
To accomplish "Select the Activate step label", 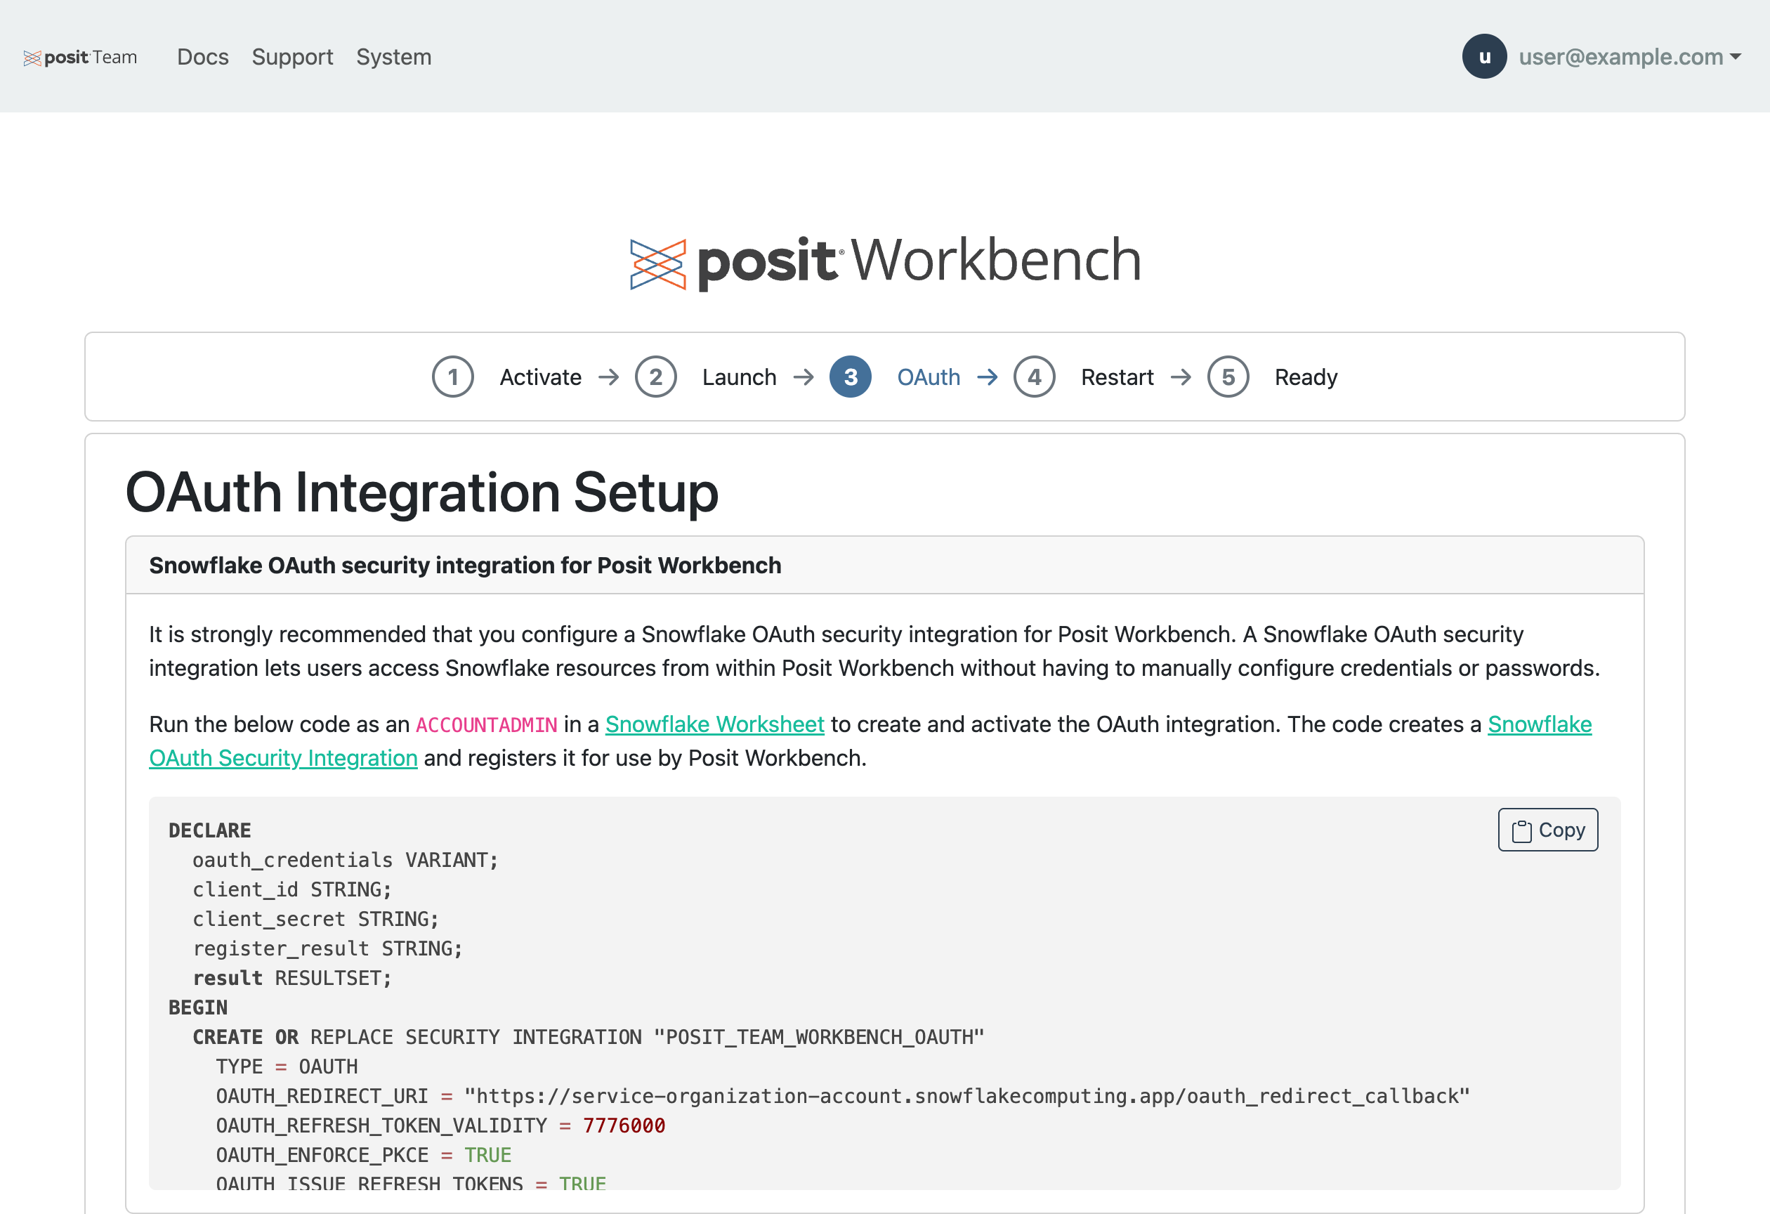I will (540, 377).
